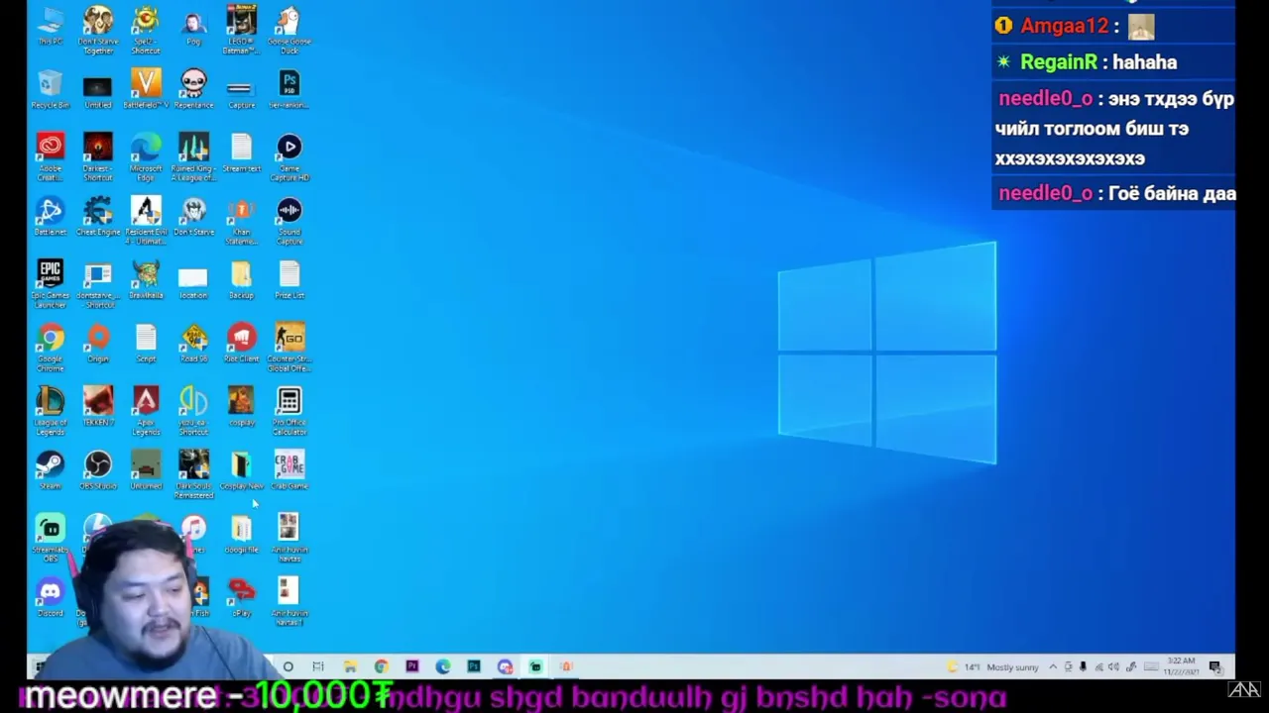
Task: Open Adobe Creative Cloud
Action: tap(50, 156)
